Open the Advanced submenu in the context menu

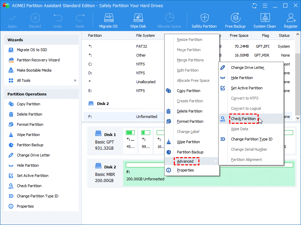point(185,161)
